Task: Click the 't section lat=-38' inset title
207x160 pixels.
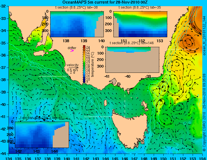Action: tap(76, 7)
